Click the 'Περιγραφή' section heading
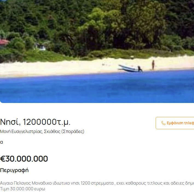 pos(14,170)
